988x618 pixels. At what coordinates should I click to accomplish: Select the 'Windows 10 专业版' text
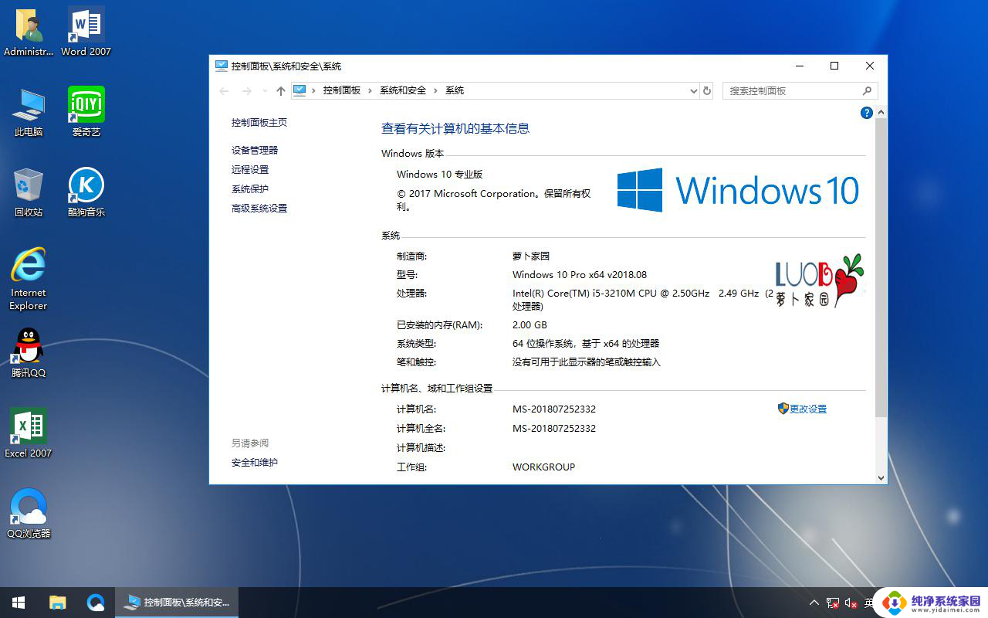coord(439,175)
